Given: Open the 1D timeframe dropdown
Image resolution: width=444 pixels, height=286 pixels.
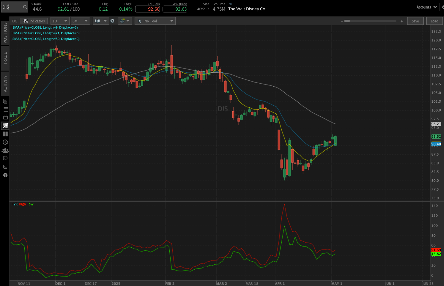Looking at the screenshot, I should pyautogui.click(x=60, y=21).
